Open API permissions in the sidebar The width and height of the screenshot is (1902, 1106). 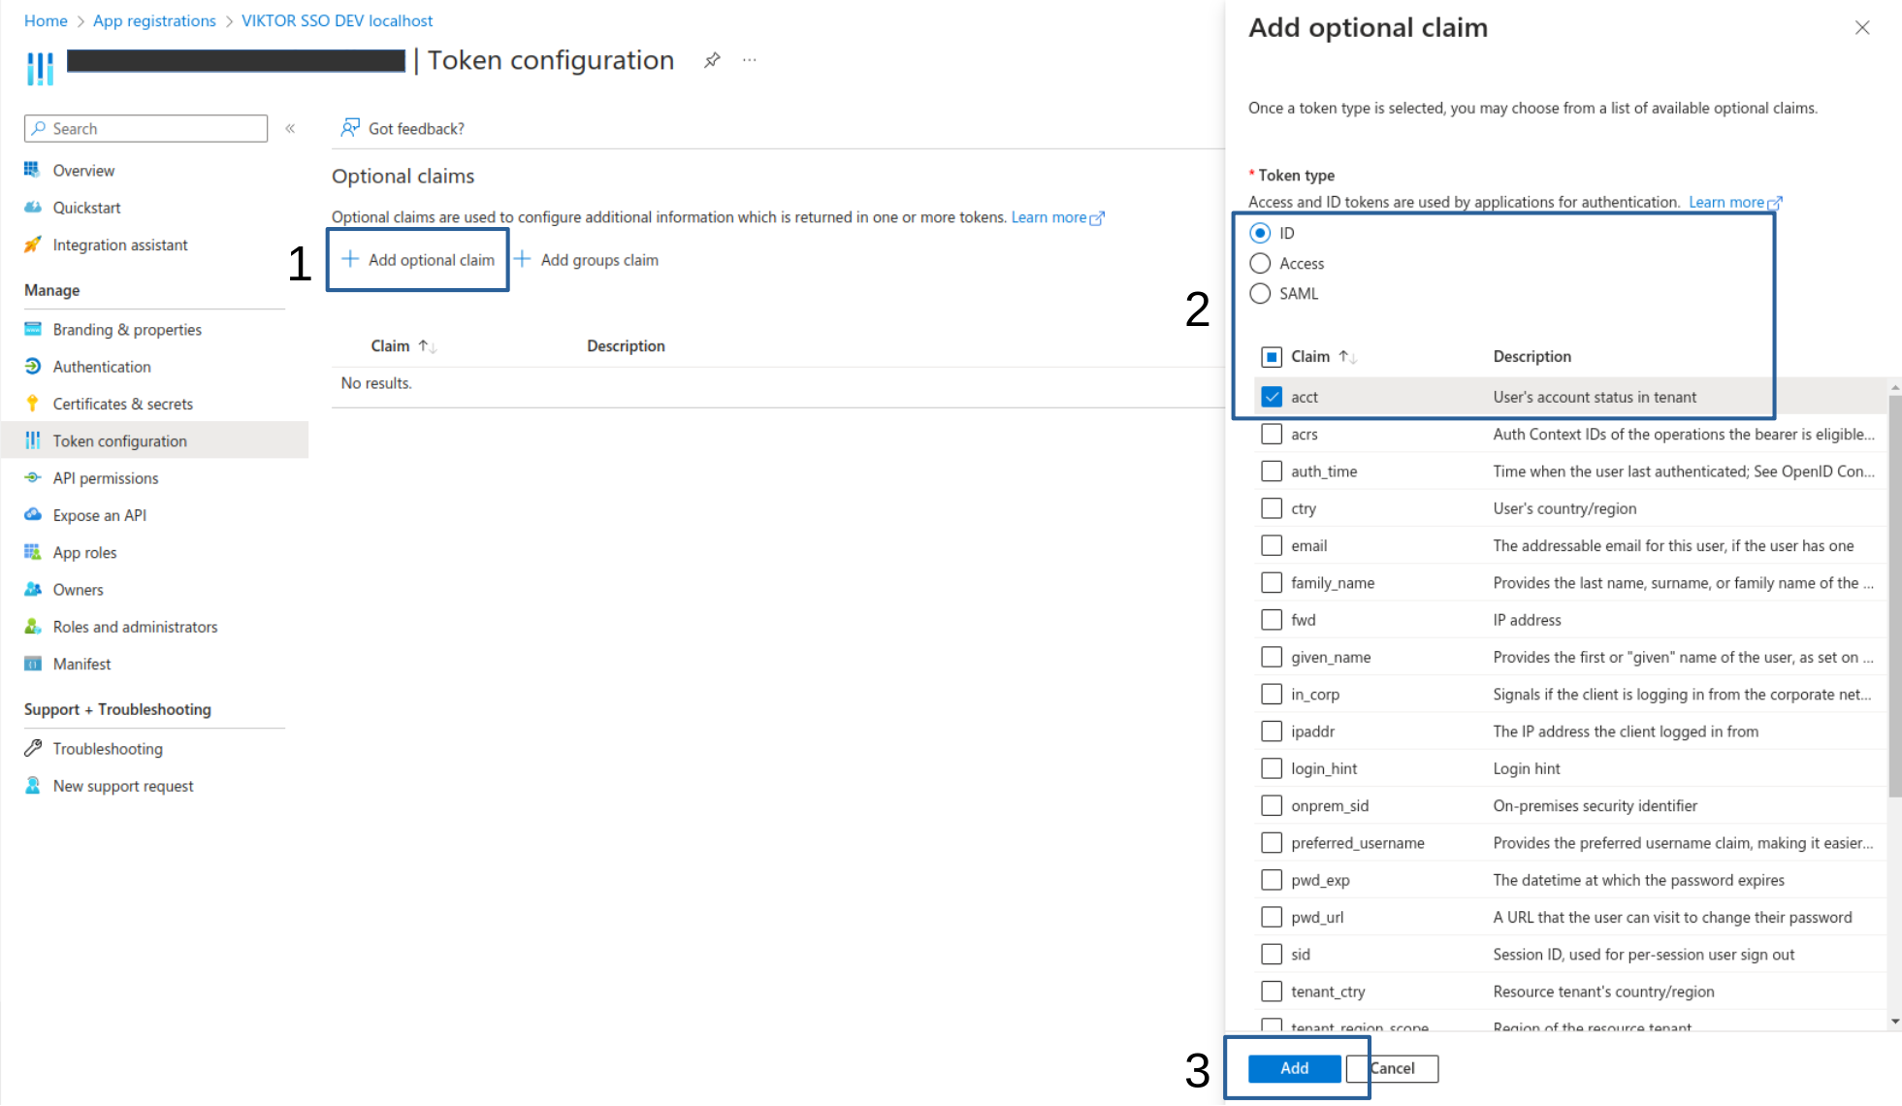[105, 478]
